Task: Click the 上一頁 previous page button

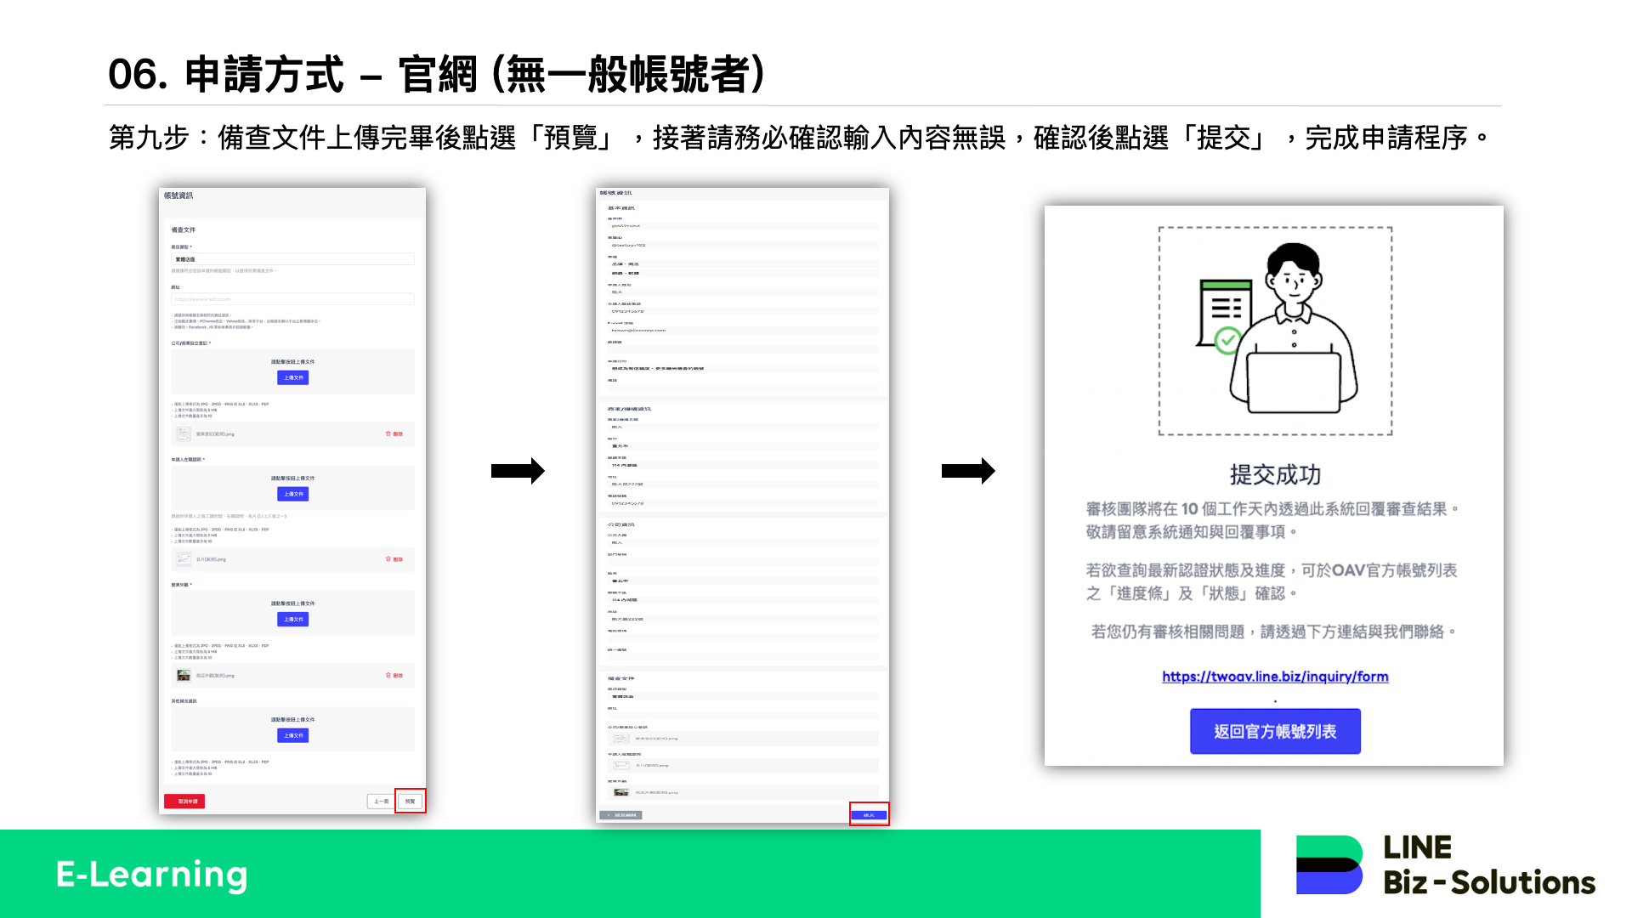Action: [x=381, y=802]
